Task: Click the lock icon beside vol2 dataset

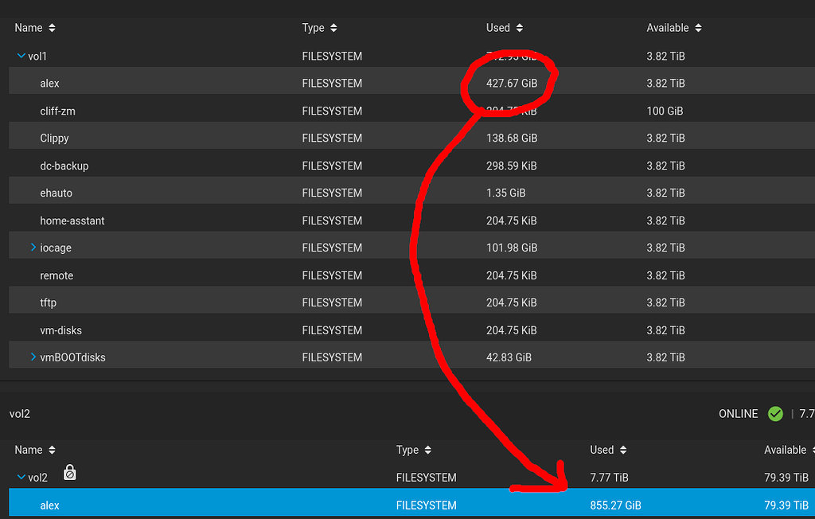Action: pos(69,474)
